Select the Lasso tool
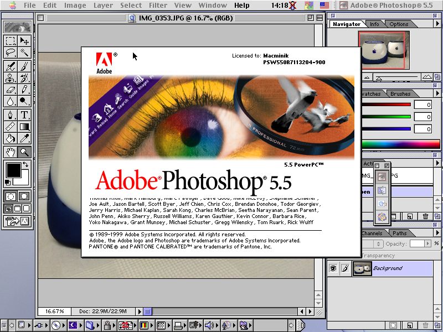443x332 pixels. tap(11, 53)
